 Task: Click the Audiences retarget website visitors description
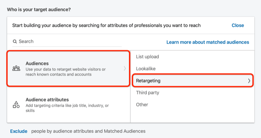coord(66,72)
